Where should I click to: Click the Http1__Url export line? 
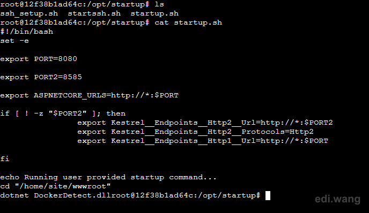click(203, 141)
